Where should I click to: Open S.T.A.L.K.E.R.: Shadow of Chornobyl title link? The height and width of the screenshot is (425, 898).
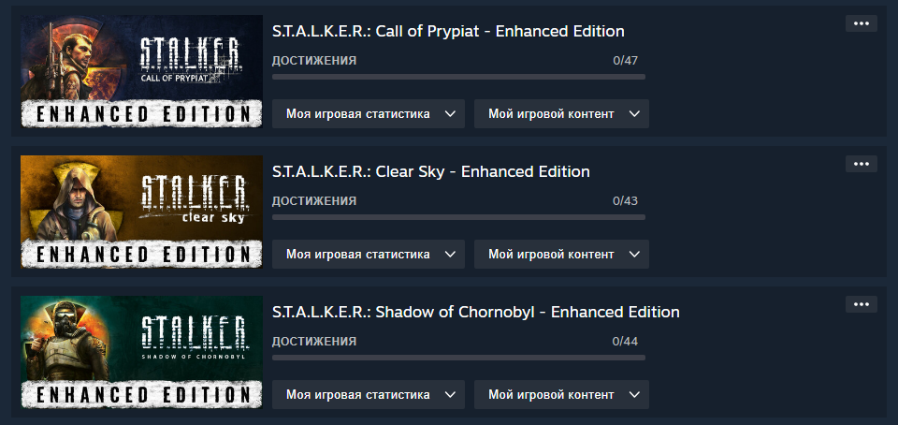(476, 312)
